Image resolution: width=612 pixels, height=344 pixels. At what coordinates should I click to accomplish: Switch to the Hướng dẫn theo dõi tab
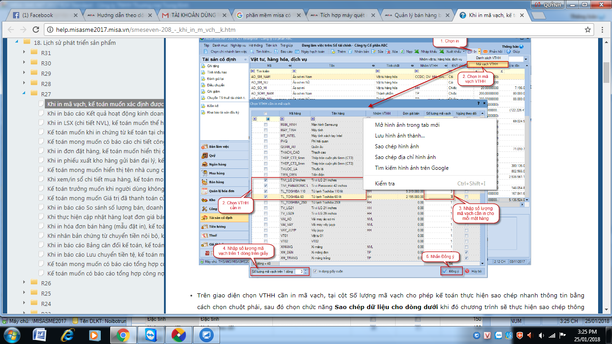pos(119,15)
